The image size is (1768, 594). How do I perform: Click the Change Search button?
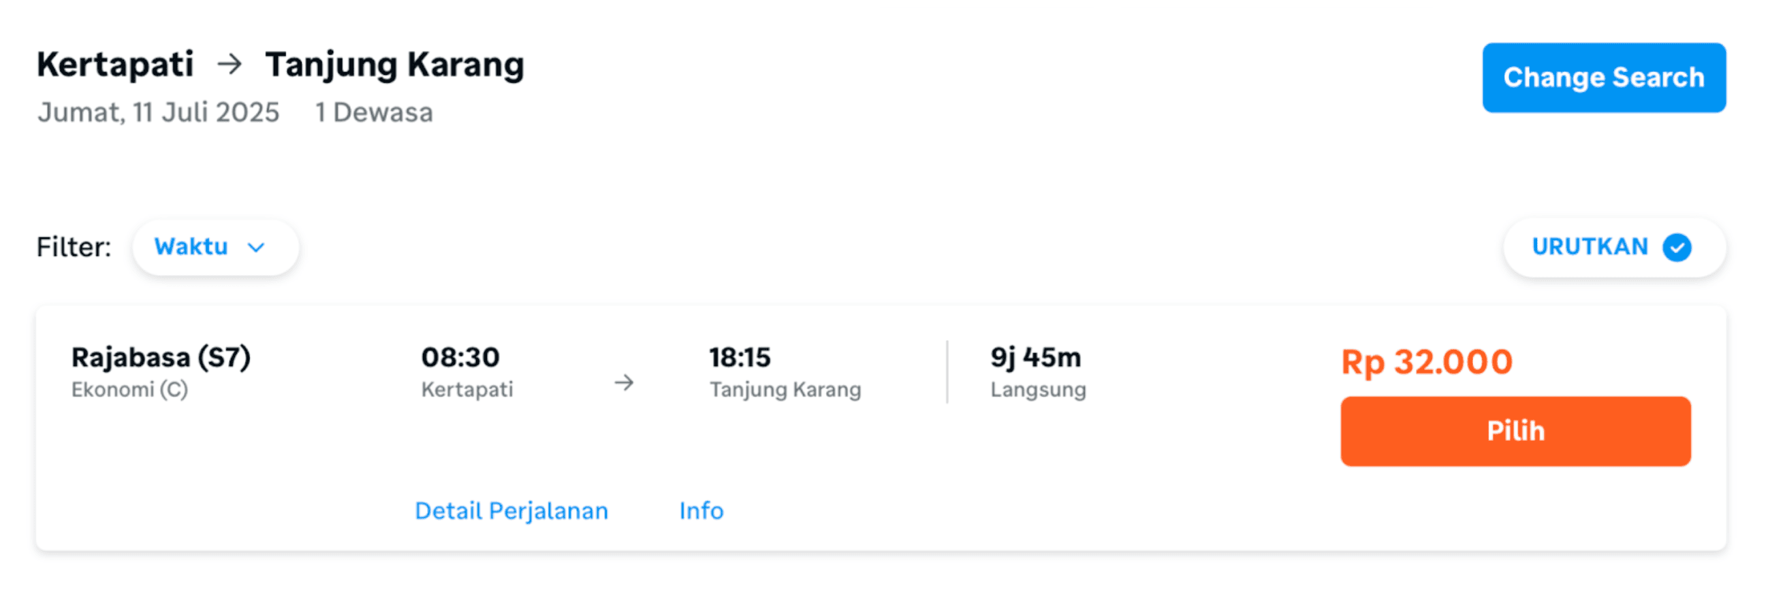point(1603,78)
